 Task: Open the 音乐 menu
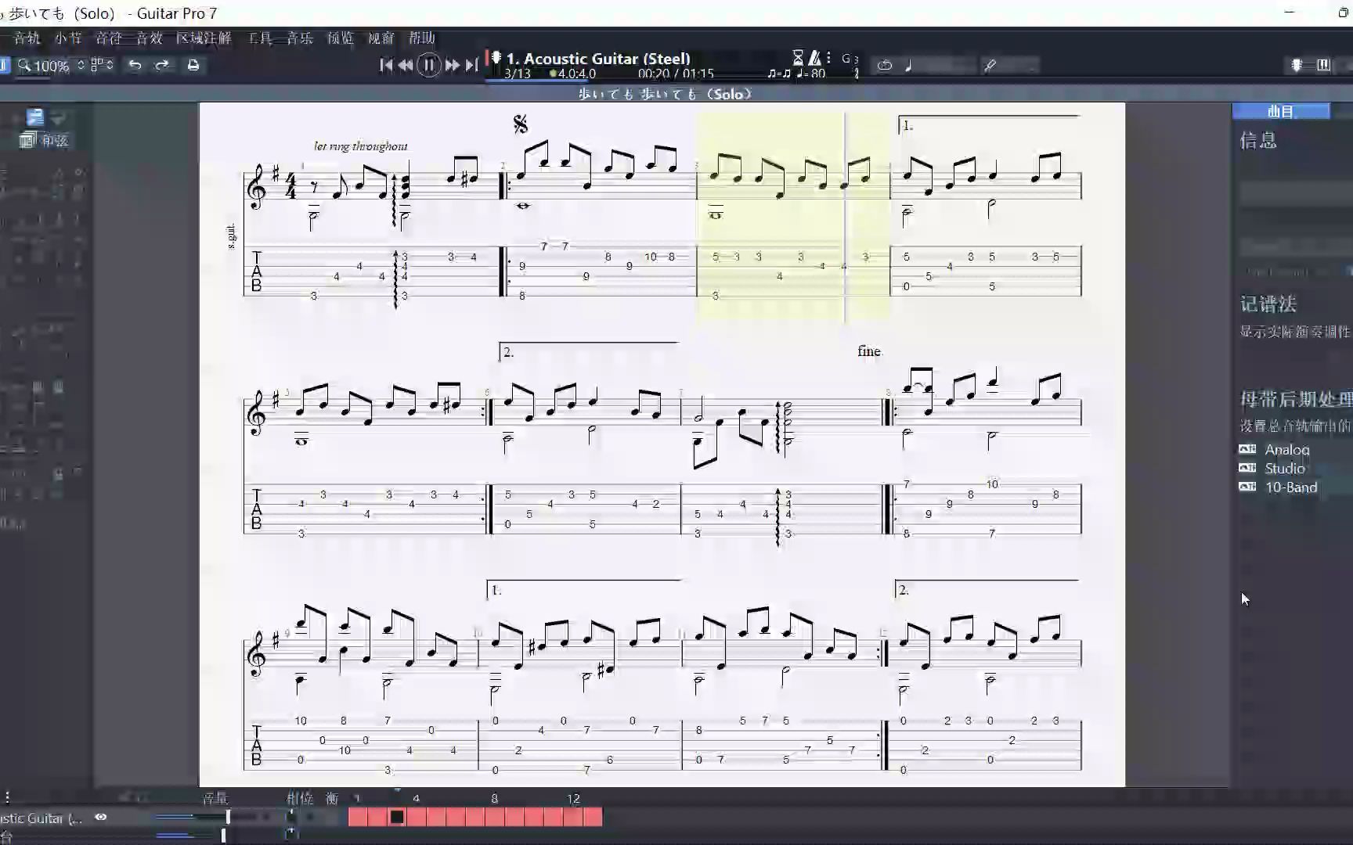tap(300, 38)
